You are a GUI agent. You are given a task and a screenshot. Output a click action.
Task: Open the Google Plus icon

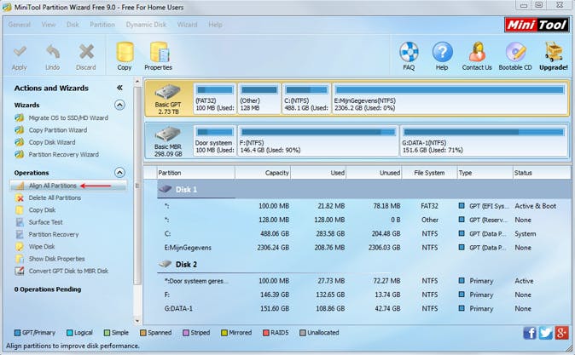point(562,333)
